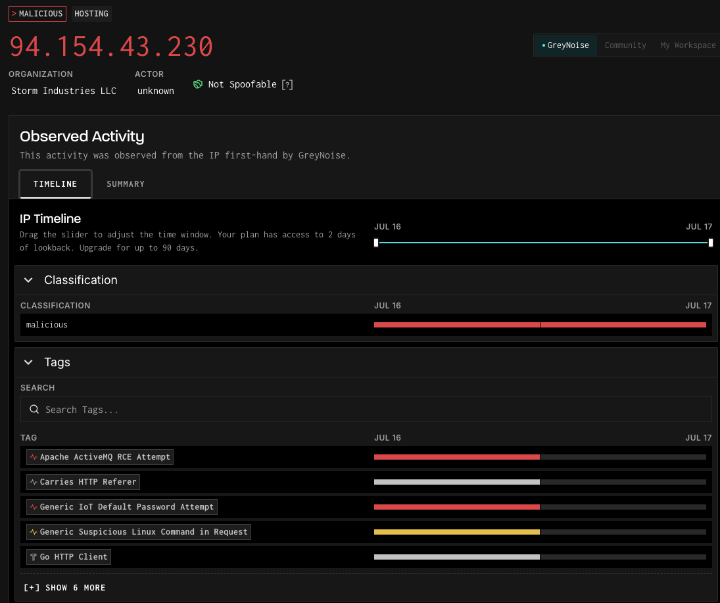Image resolution: width=720 pixels, height=603 pixels.
Task: Click the yellow Suspicious Linux Command timeline bar
Action: [457, 532]
